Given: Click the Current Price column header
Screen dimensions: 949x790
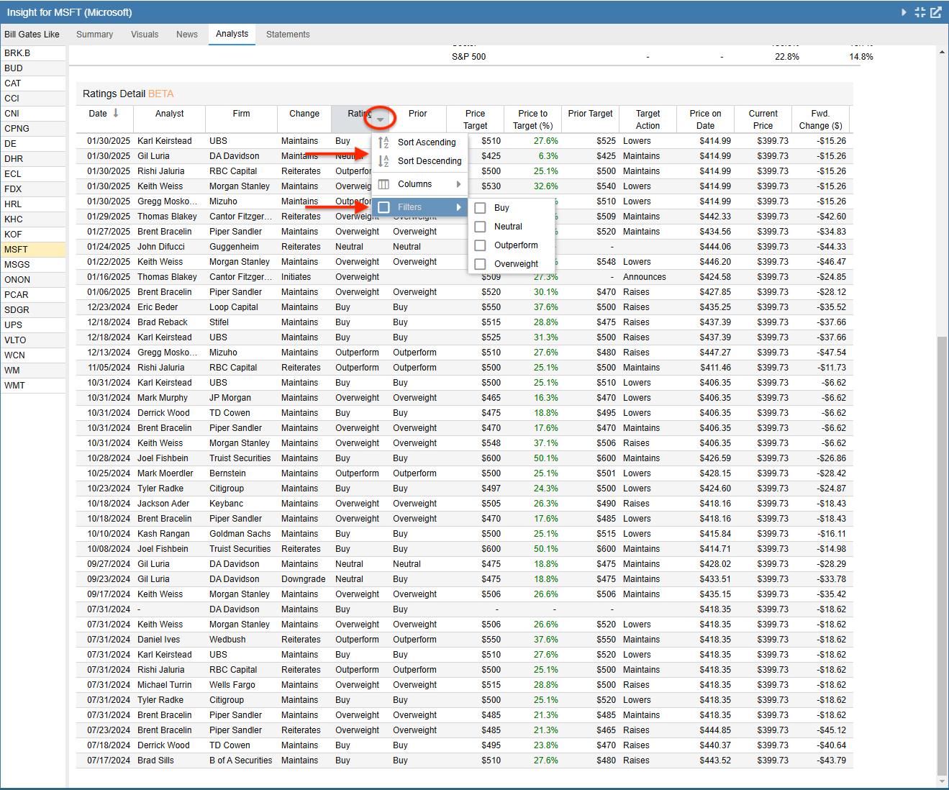Looking at the screenshot, I should (x=763, y=119).
